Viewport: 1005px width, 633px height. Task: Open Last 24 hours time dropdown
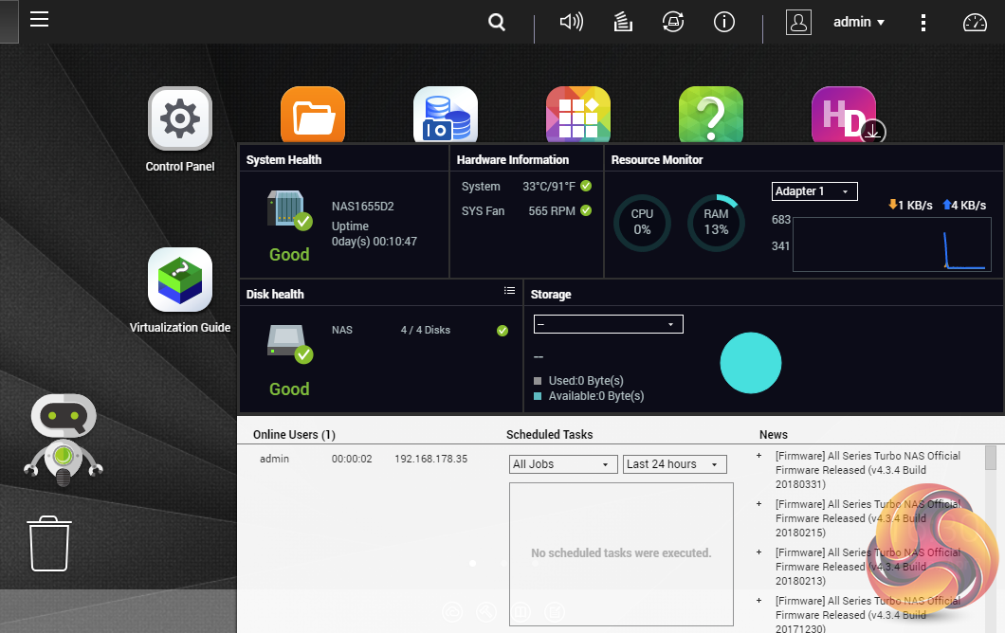pos(675,464)
